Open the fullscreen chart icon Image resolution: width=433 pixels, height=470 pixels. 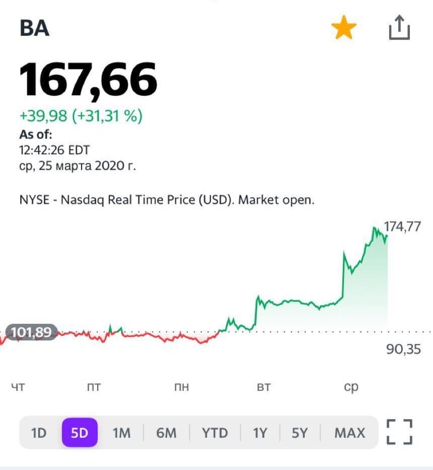(399, 432)
